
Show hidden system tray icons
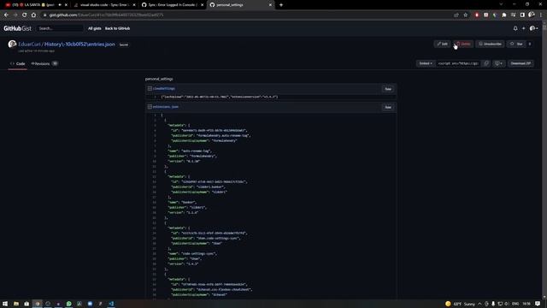tap(479, 304)
